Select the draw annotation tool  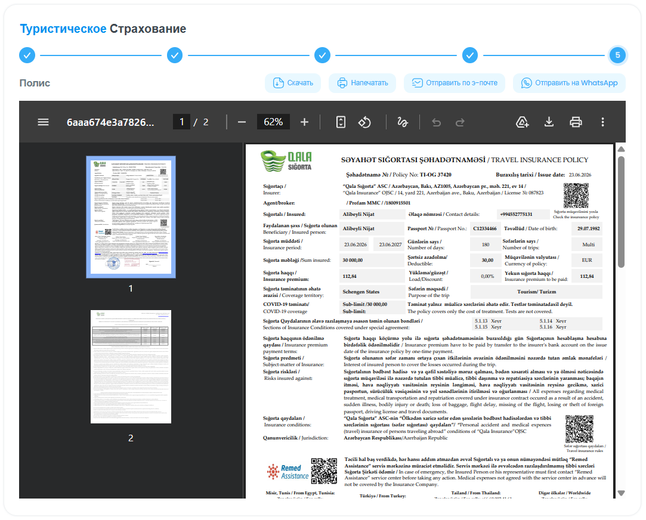403,122
